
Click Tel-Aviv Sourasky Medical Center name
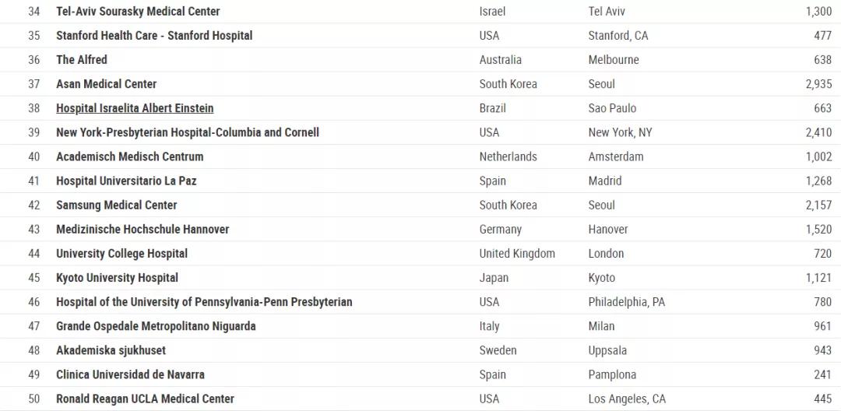coord(138,11)
